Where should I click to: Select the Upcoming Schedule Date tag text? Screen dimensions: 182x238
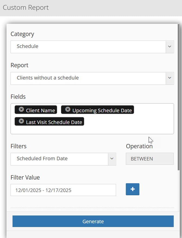pos(102,110)
